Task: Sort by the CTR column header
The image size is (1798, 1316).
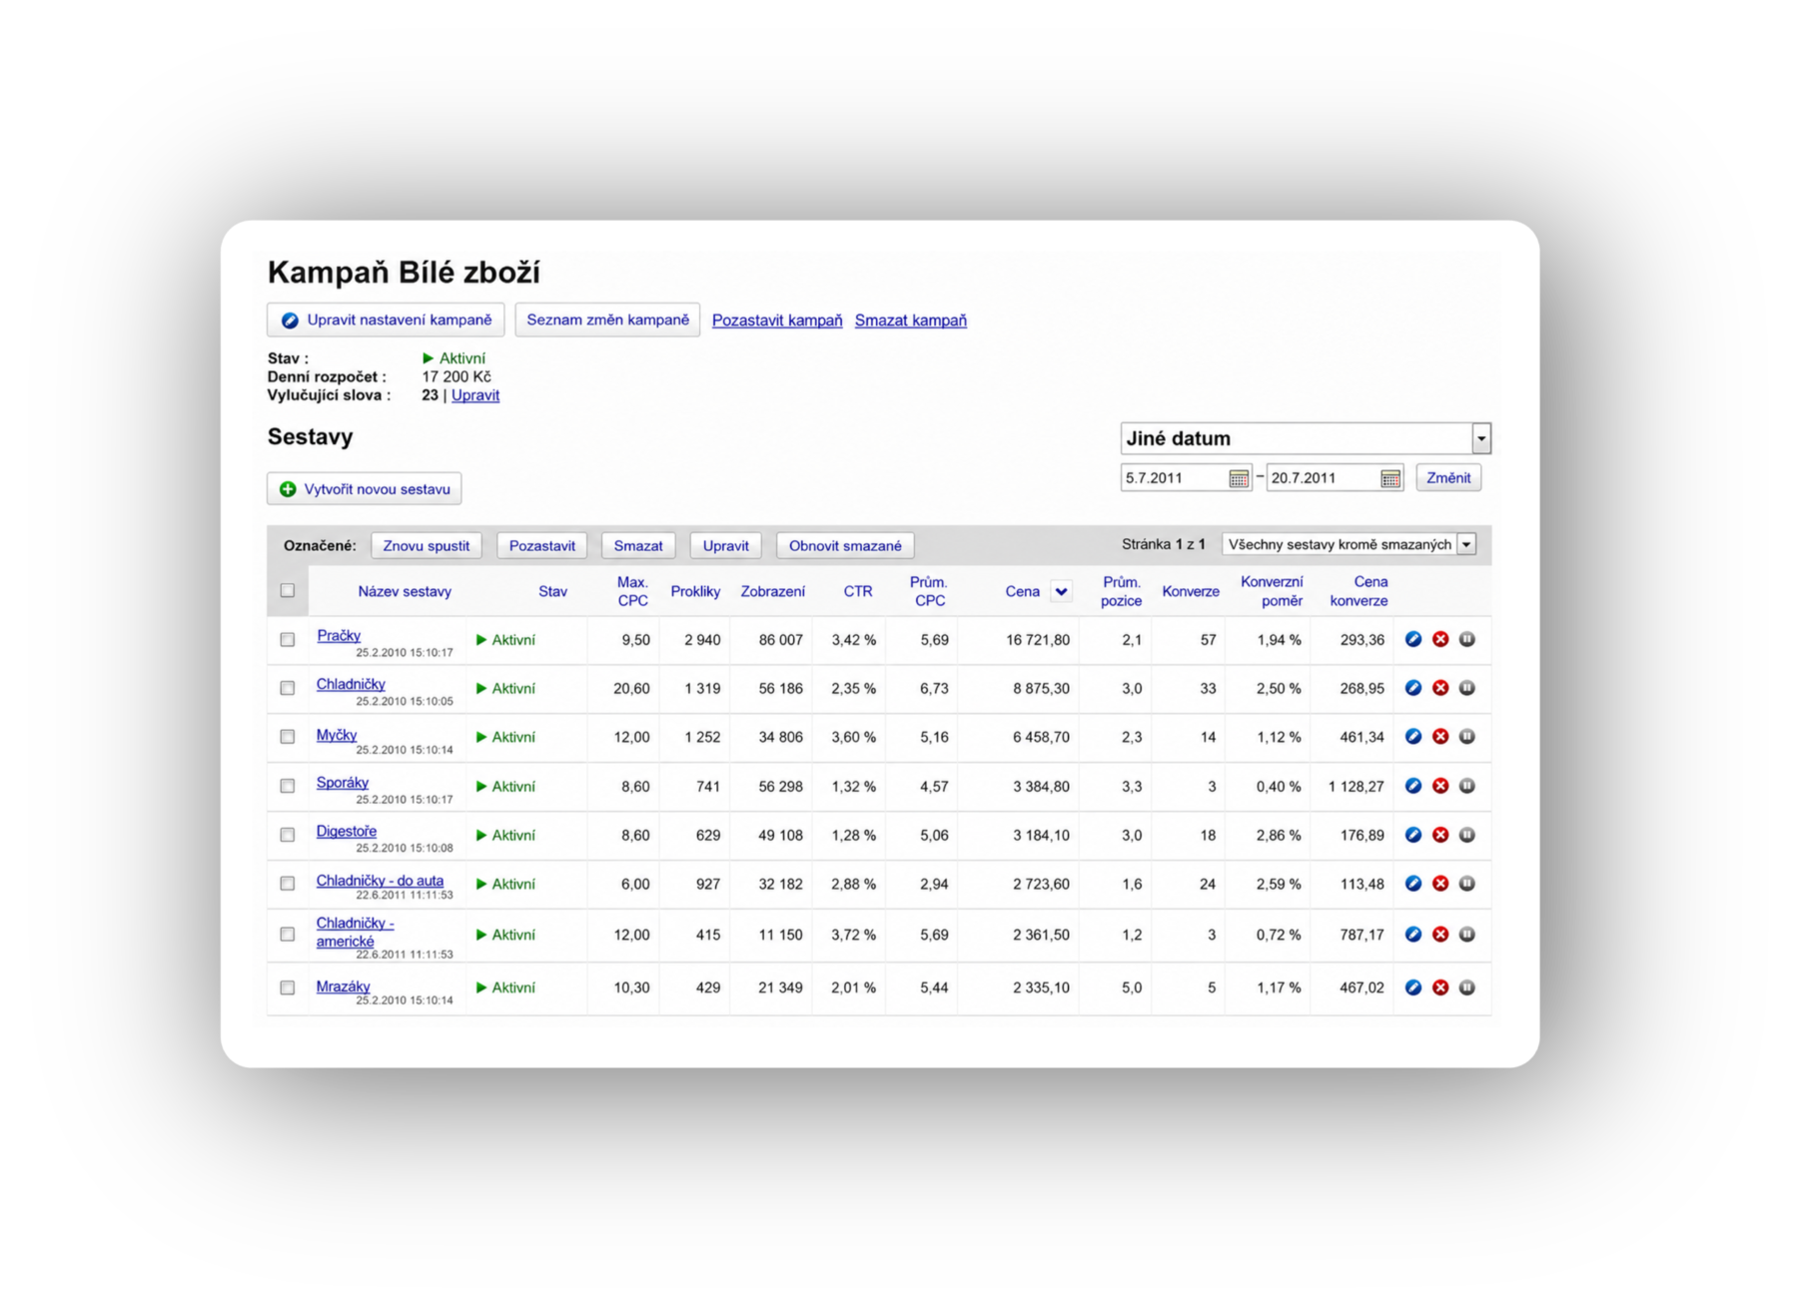Action: (858, 591)
